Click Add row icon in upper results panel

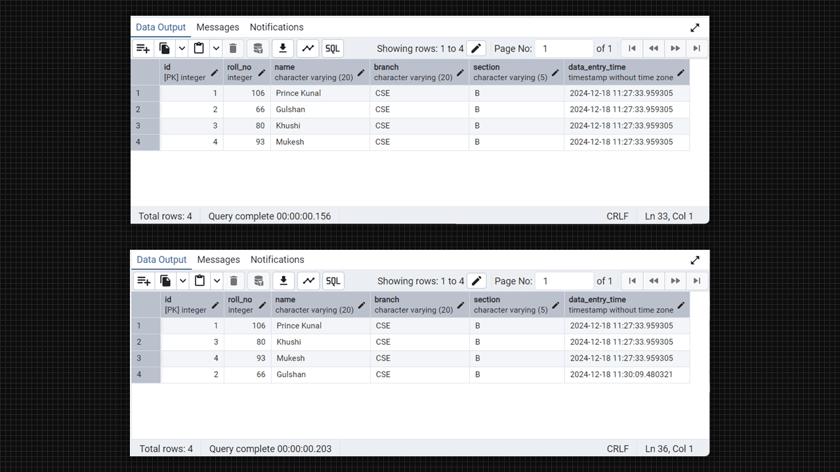click(143, 49)
